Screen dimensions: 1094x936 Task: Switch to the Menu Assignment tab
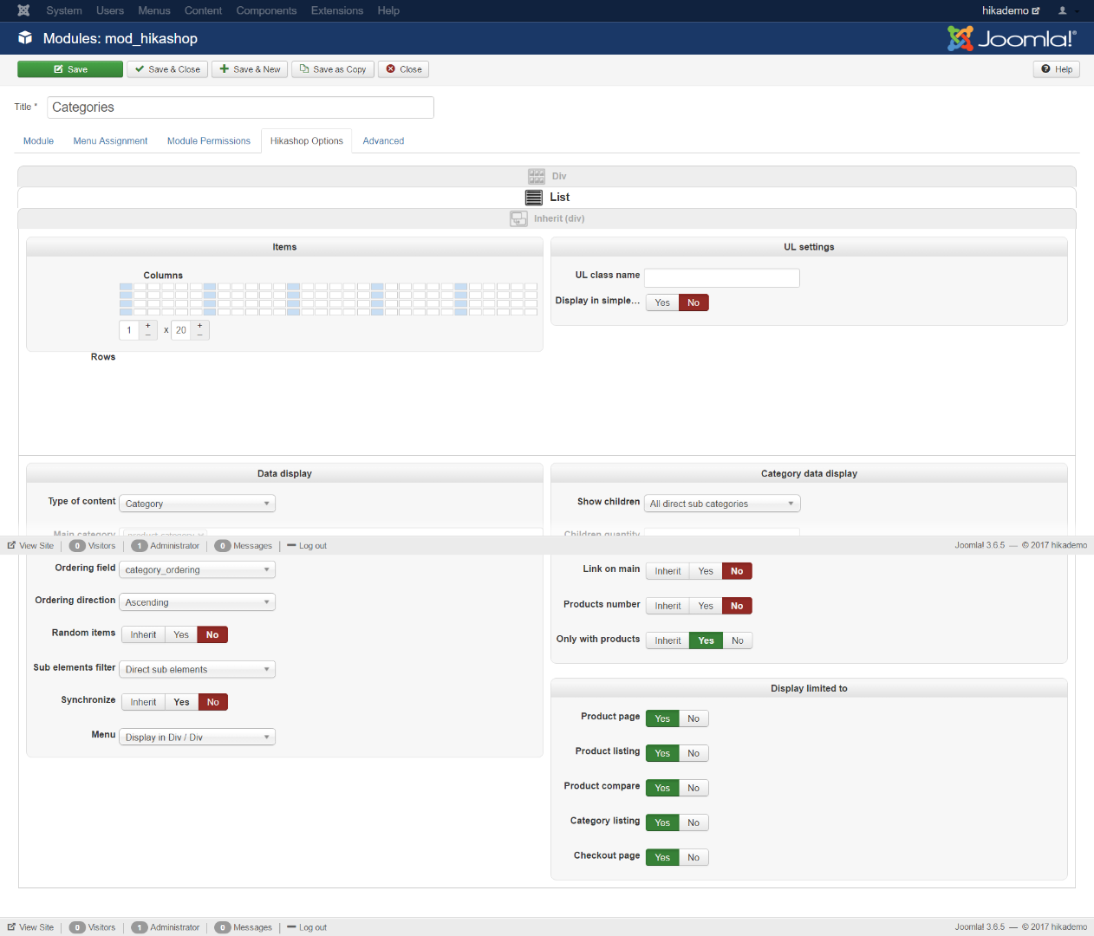[110, 140]
